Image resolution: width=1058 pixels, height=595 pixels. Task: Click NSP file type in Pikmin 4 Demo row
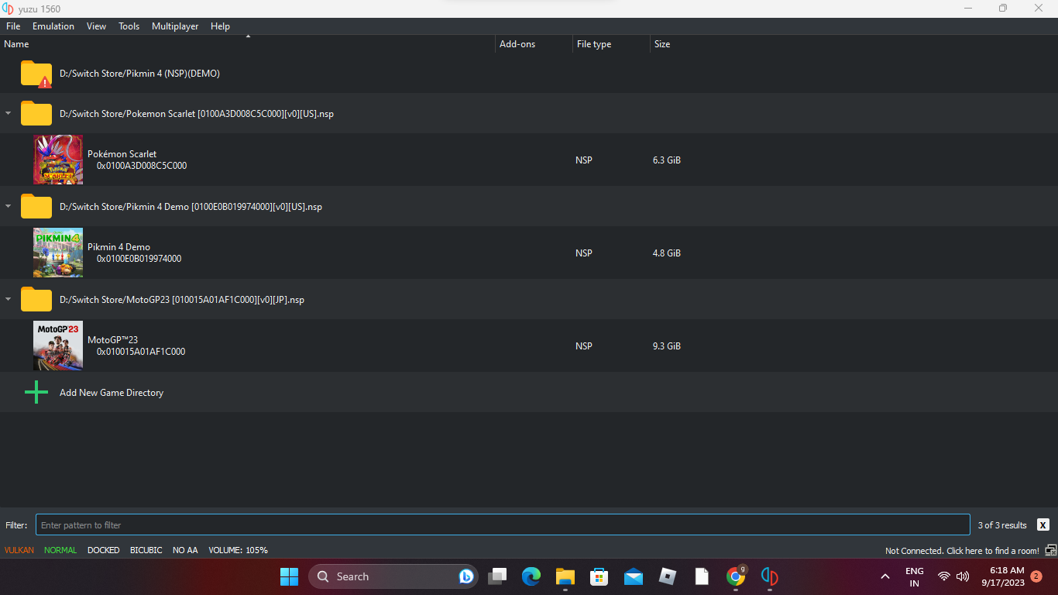tap(584, 253)
